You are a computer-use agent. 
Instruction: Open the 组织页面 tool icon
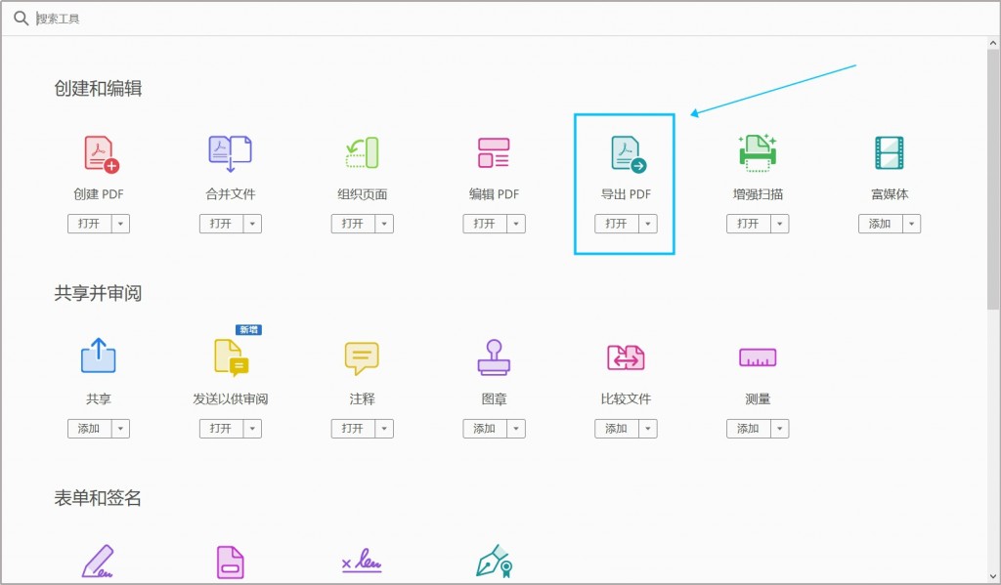pos(362,153)
